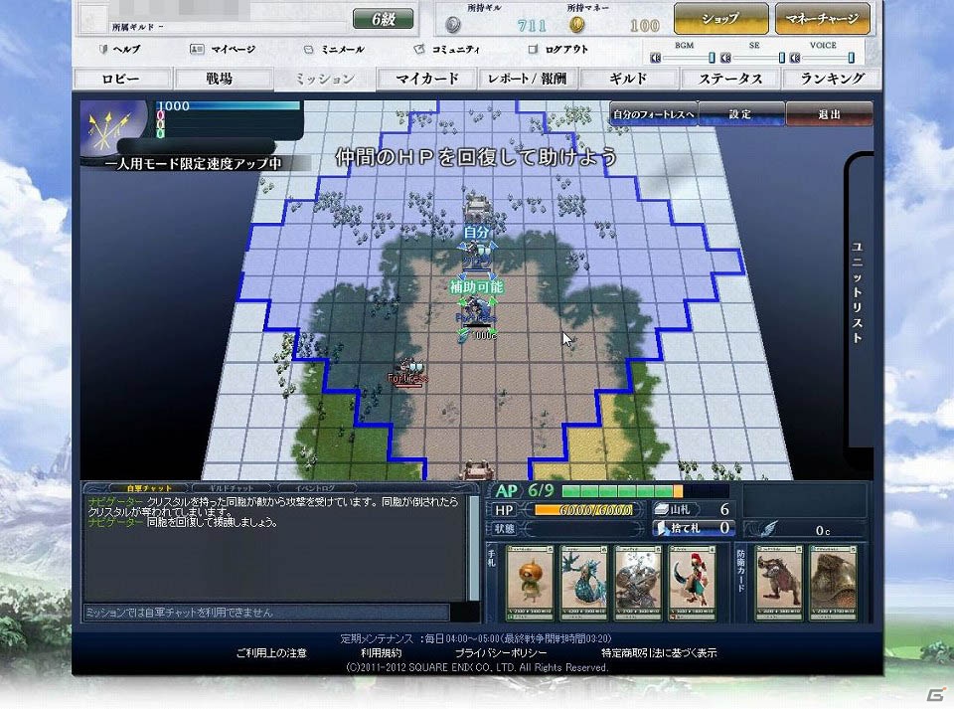
Task: Log out via ログアウト
Action: coord(557,50)
